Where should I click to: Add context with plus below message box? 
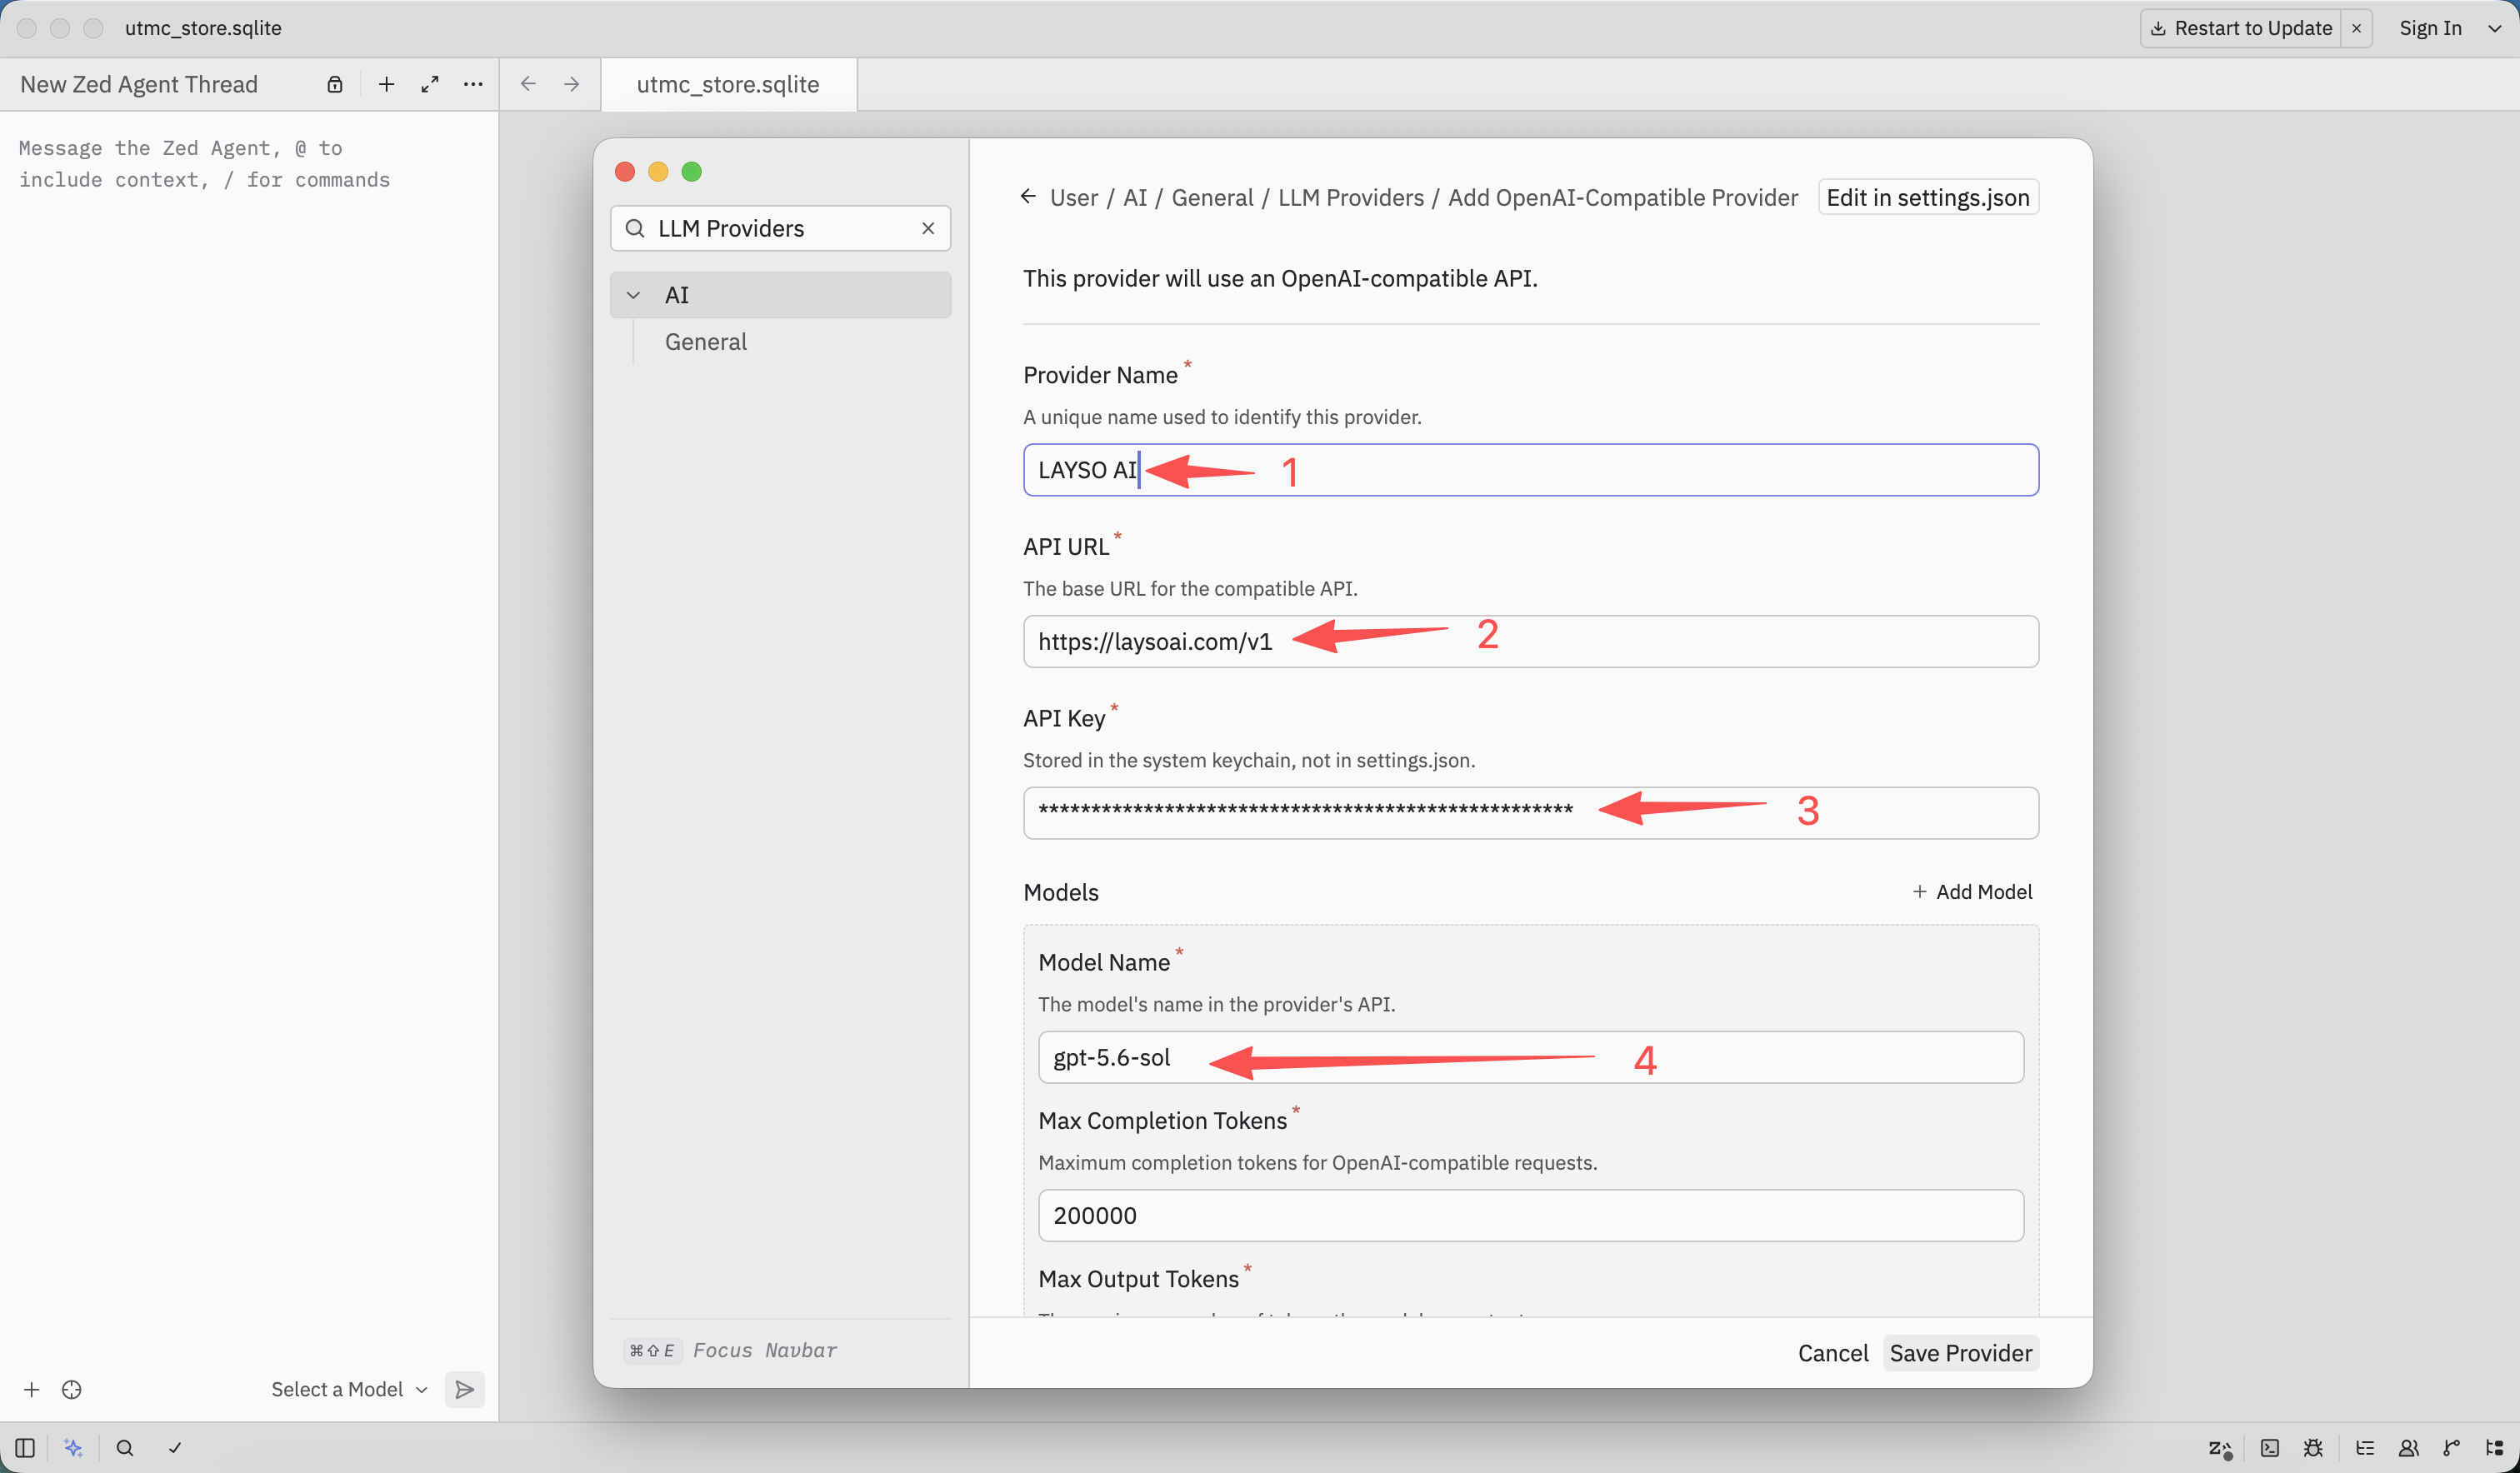pyautogui.click(x=32, y=1389)
